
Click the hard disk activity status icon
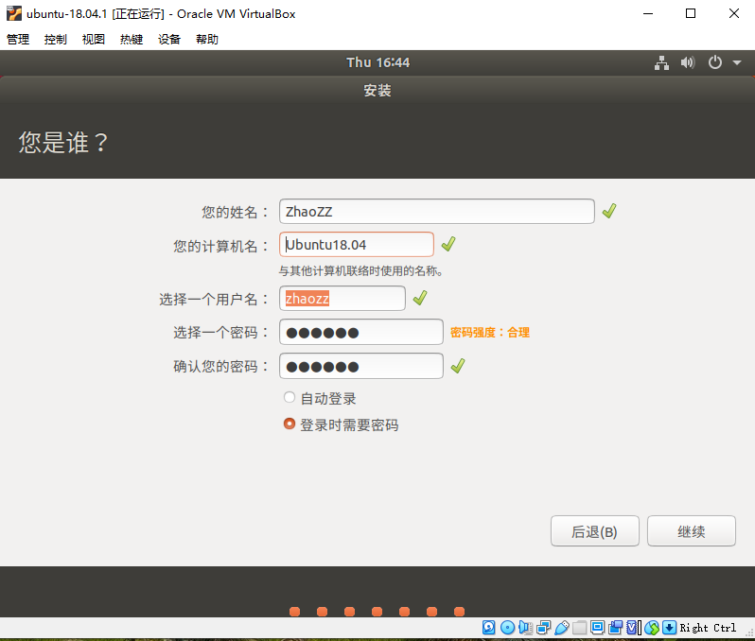[489, 628]
